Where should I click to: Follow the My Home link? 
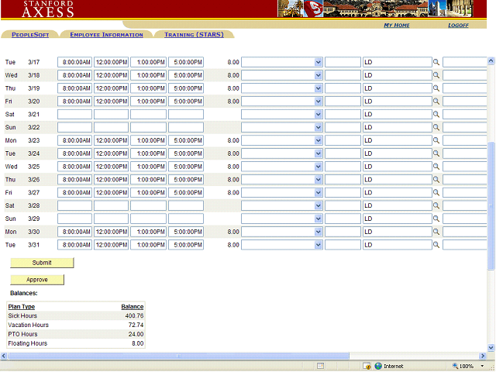click(x=397, y=26)
